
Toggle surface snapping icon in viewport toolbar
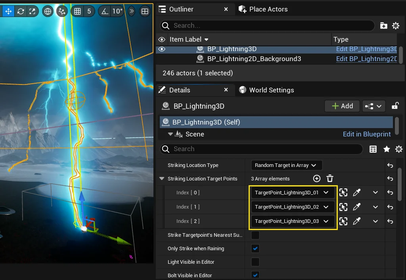click(61, 11)
